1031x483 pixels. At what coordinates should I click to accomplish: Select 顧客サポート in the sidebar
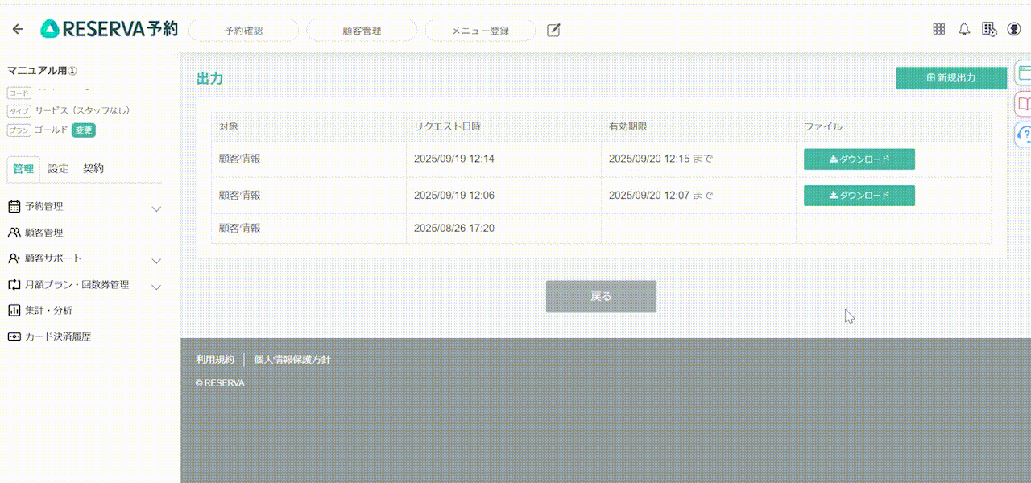pyautogui.click(x=54, y=258)
